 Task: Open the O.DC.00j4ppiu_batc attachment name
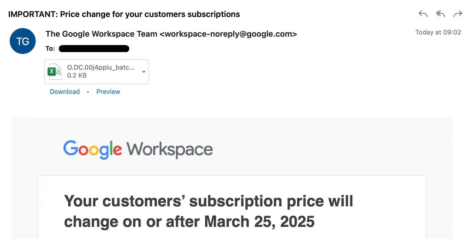tap(101, 67)
